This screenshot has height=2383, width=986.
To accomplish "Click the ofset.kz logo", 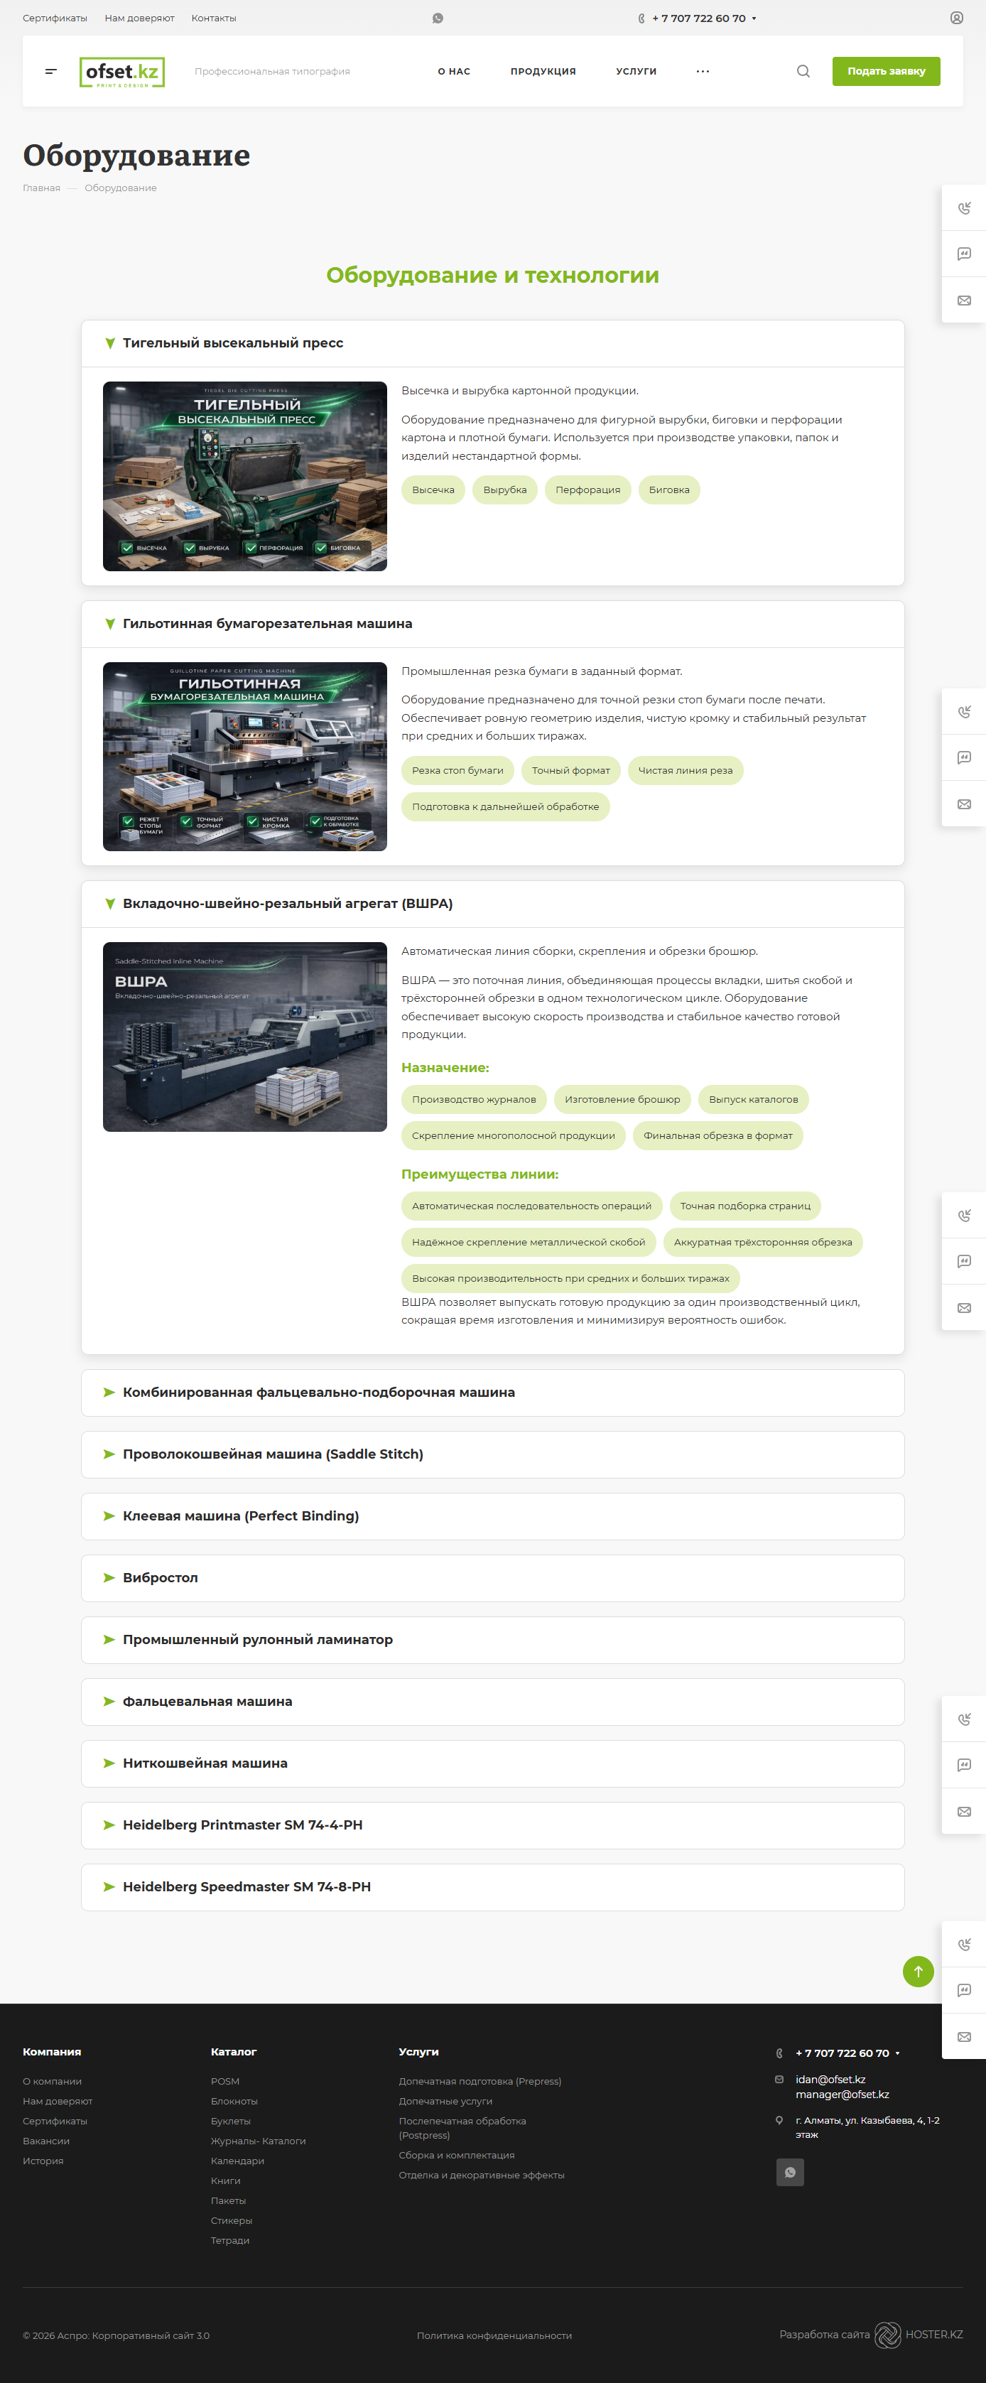I will (122, 72).
